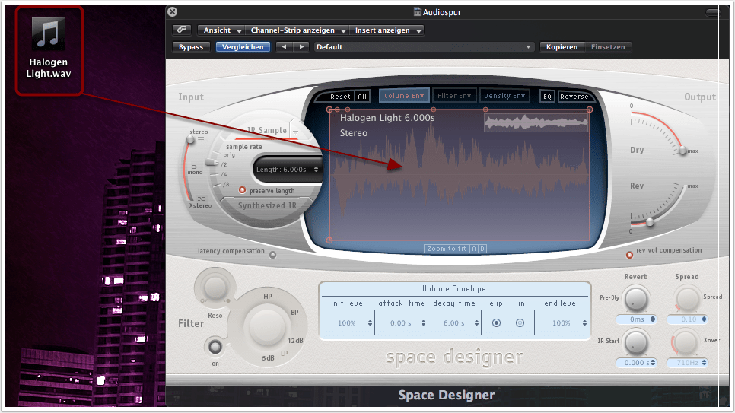The width and height of the screenshot is (735, 413).
Task: Switch to the Density Env tab
Action: (505, 96)
